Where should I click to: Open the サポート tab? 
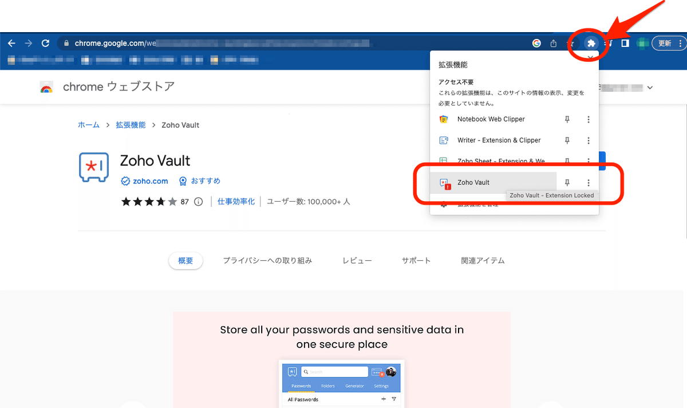click(416, 261)
